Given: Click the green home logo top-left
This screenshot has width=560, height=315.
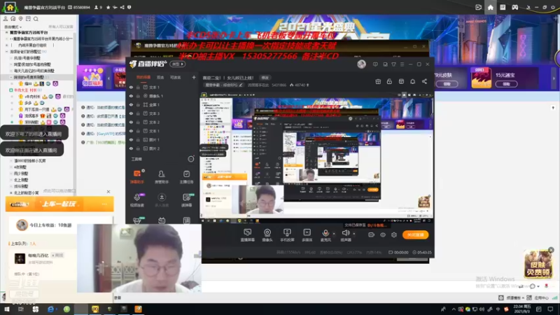Looking at the screenshot, I should (x=10, y=7).
